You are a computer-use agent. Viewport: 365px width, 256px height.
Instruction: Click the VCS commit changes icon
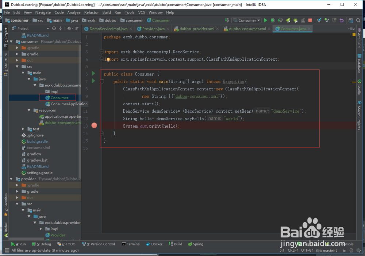(327, 20)
